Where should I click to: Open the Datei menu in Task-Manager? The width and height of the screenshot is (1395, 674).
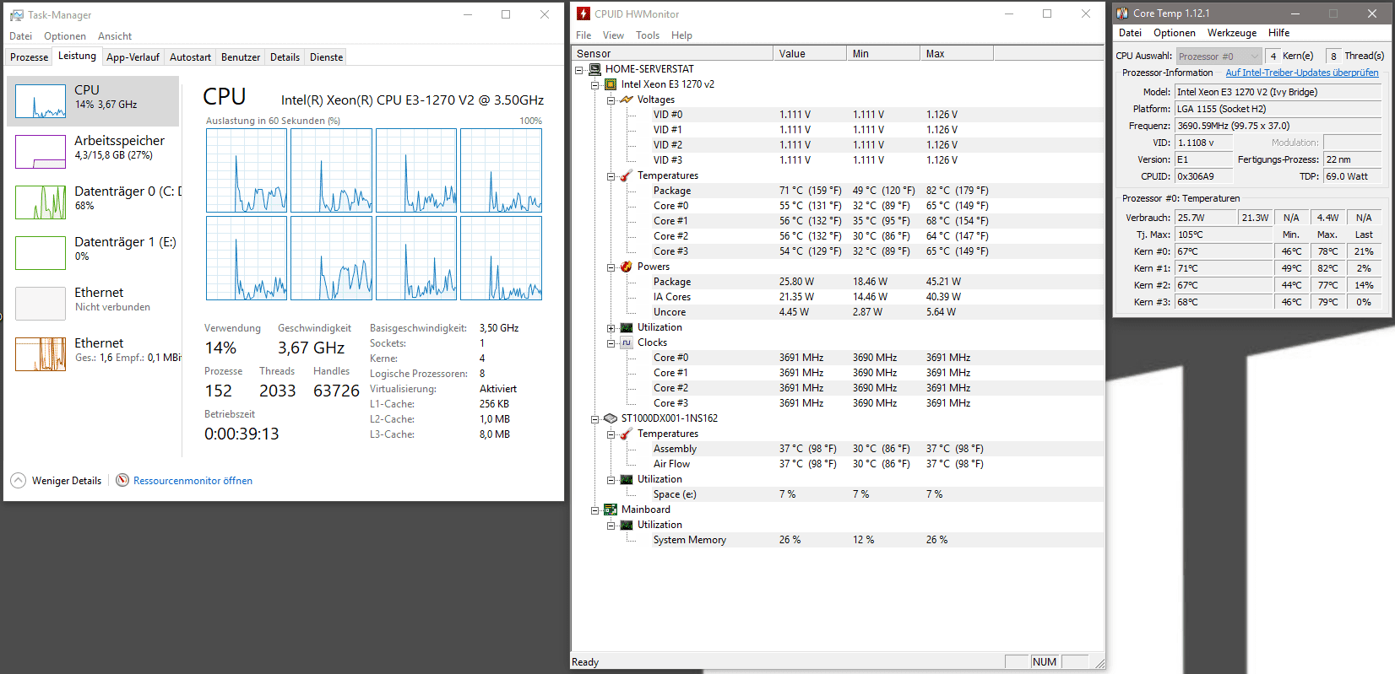click(x=20, y=36)
